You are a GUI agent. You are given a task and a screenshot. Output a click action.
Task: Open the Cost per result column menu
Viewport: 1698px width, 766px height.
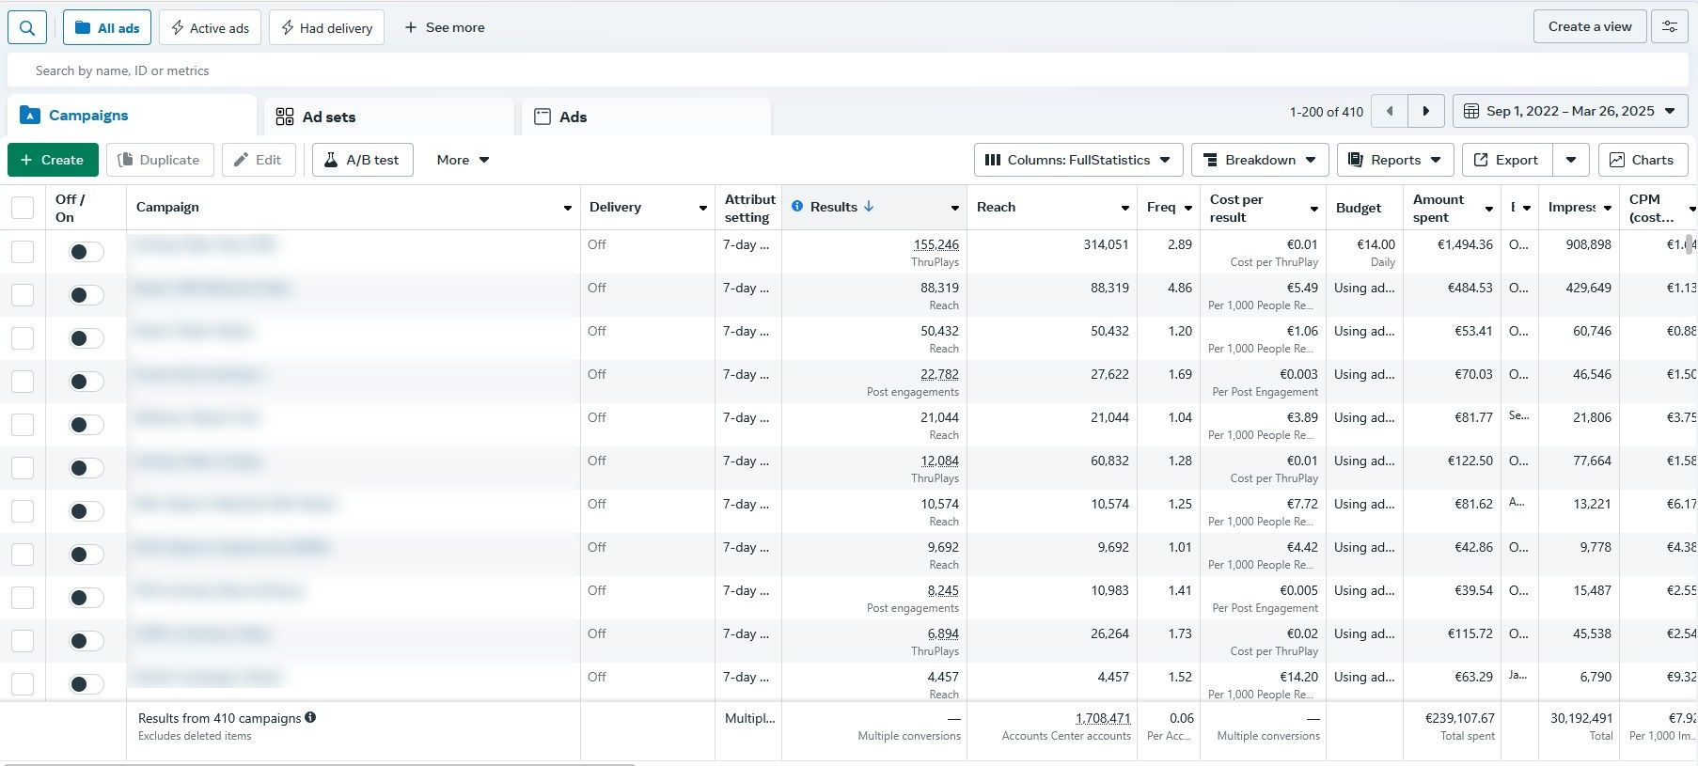(1314, 208)
